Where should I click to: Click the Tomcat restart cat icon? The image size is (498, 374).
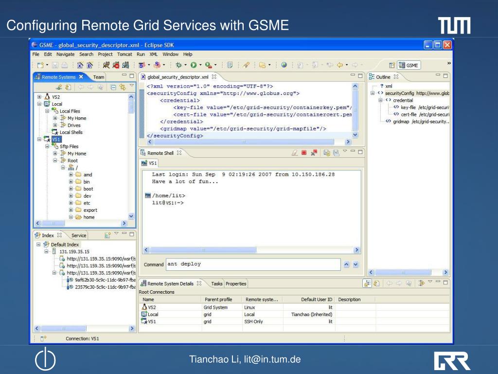tap(126, 65)
